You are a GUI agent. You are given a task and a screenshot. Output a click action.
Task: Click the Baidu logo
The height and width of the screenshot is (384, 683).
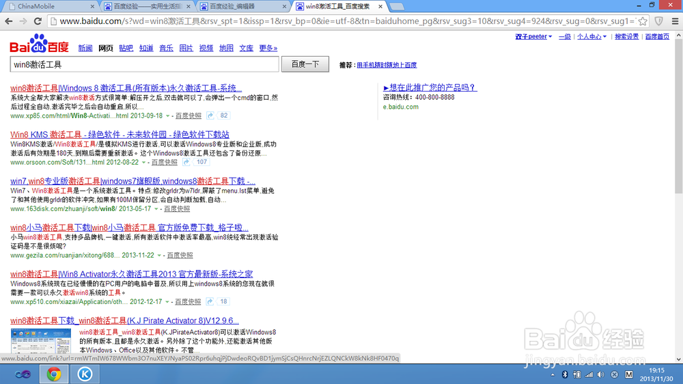pos(39,44)
